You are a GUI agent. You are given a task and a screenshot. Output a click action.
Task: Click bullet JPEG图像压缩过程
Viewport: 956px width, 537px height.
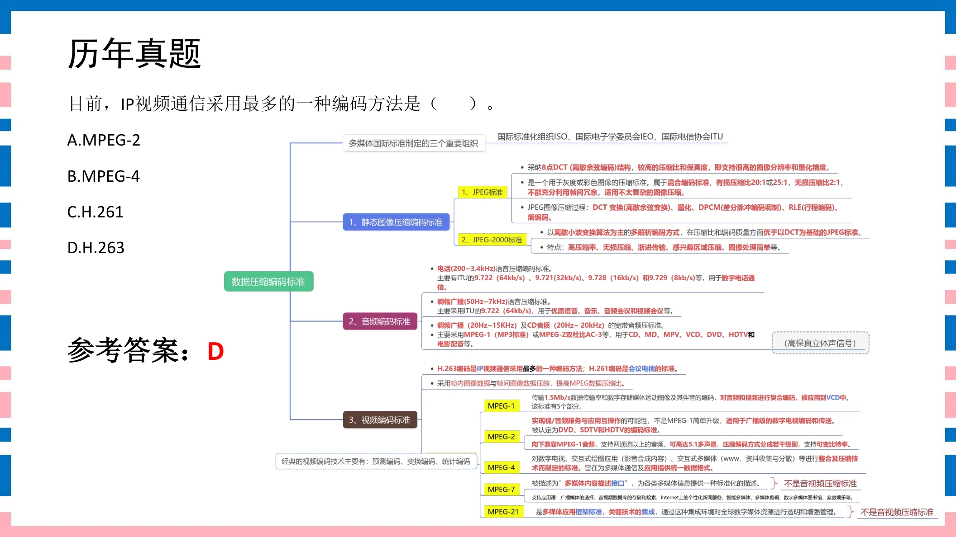pyautogui.click(x=683, y=212)
